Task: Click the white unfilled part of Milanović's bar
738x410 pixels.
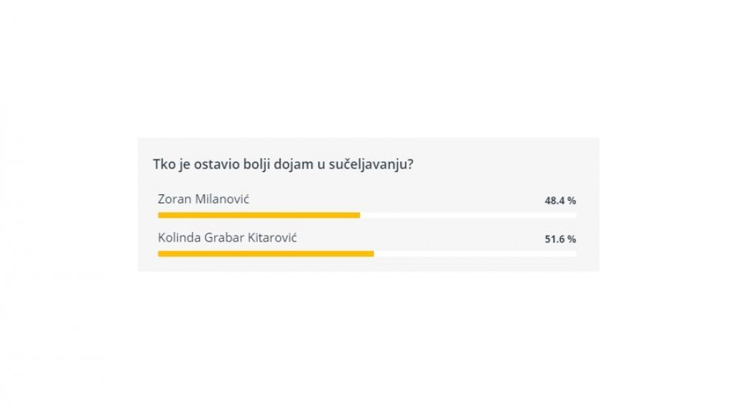Action: tap(468, 216)
